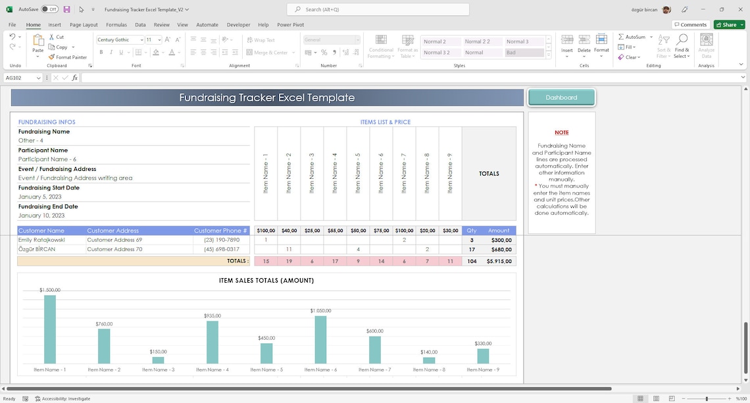The width and height of the screenshot is (750, 403).
Task: Click the Font Color A icon
Action: point(172,52)
